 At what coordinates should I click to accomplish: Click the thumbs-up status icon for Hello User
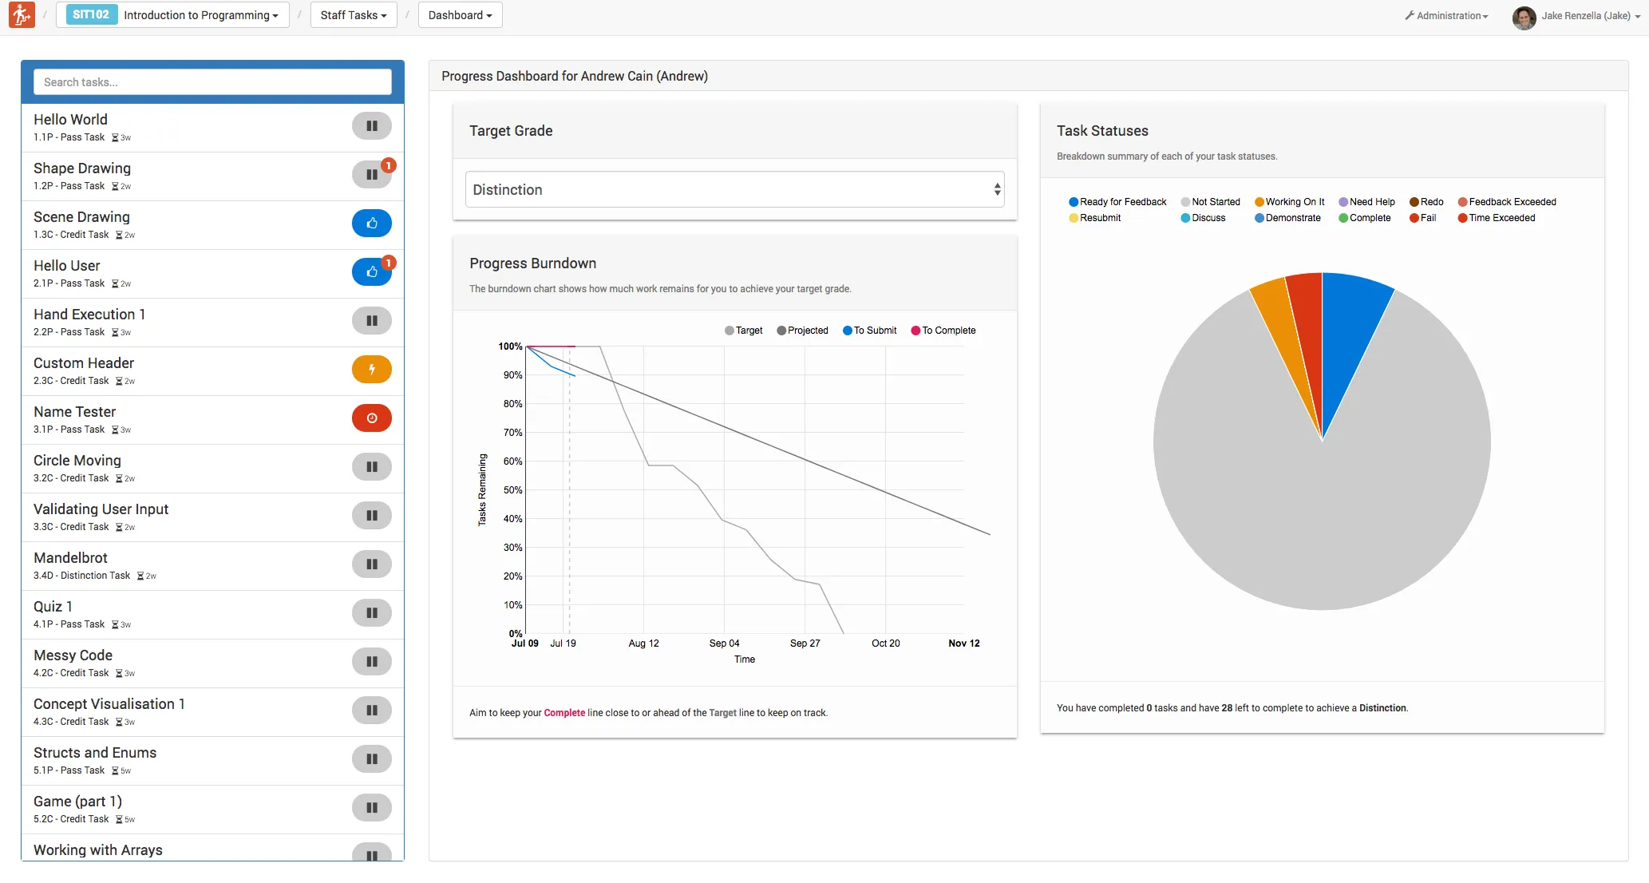[x=371, y=272]
